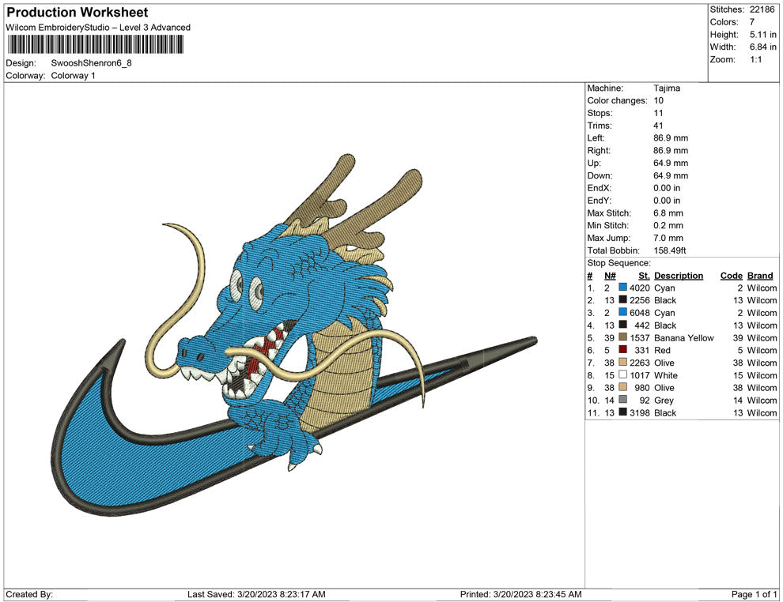Click the Red color swatch
Screen dimensions: 783x602
[622, 350]
